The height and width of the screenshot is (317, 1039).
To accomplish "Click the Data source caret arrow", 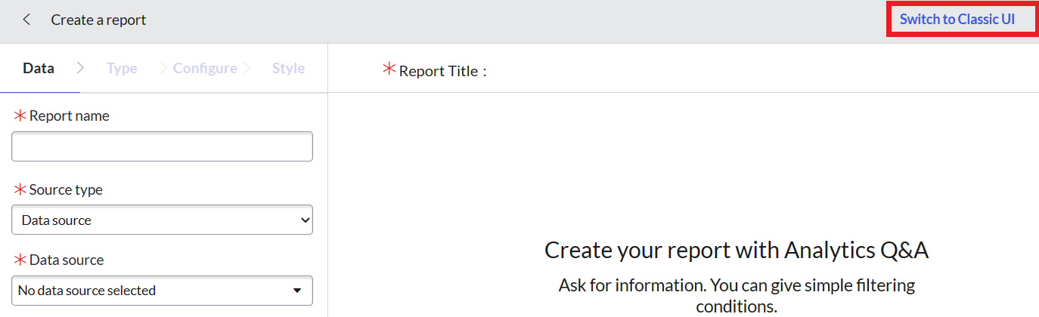I will click(297, 290).
